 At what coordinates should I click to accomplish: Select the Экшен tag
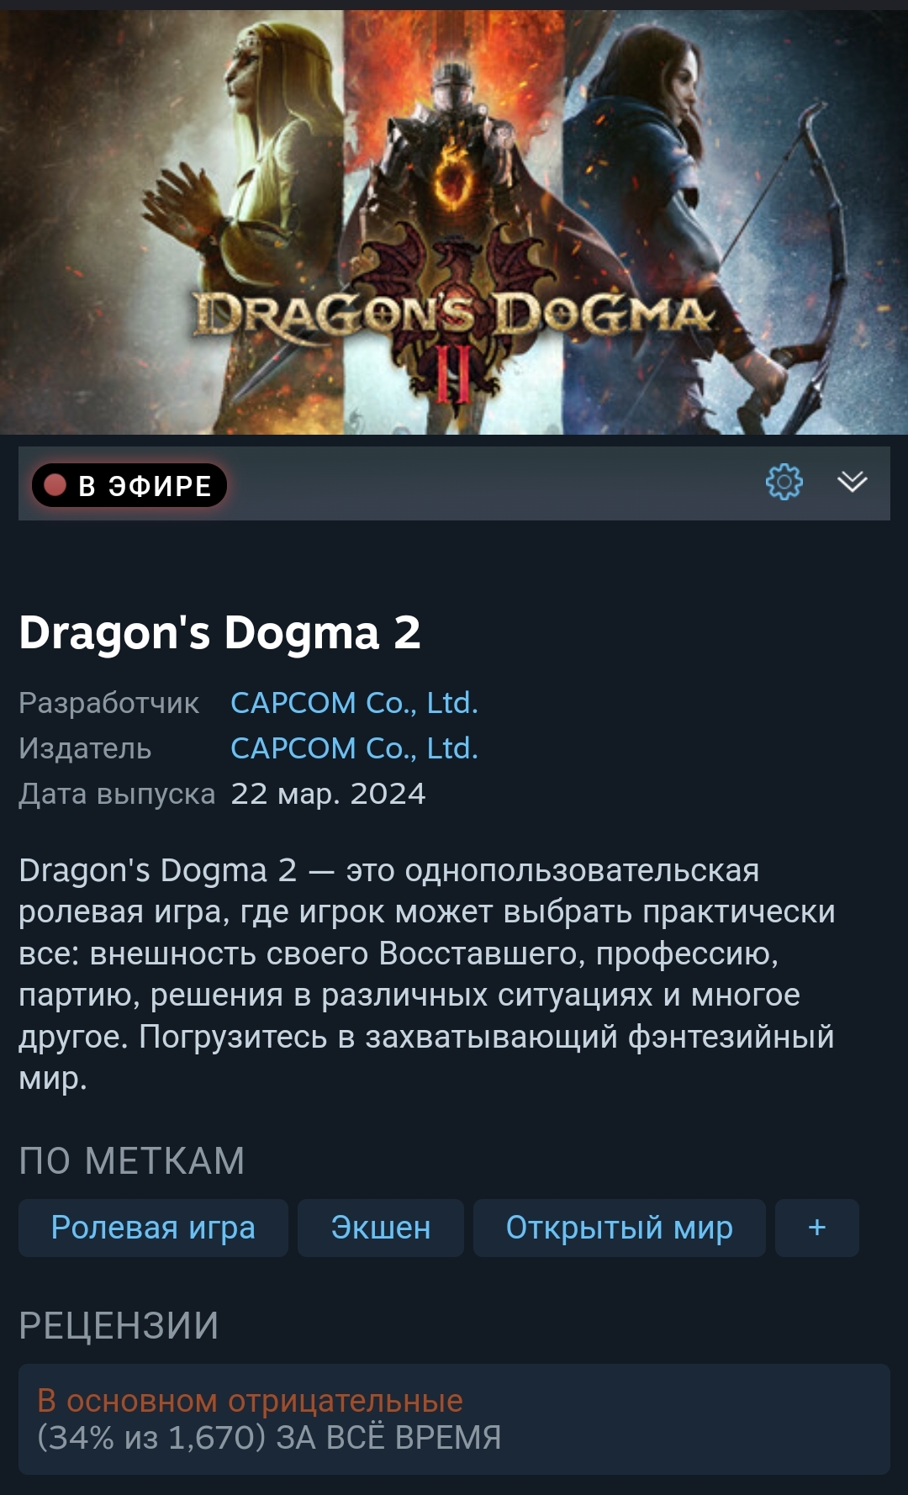381,1228
